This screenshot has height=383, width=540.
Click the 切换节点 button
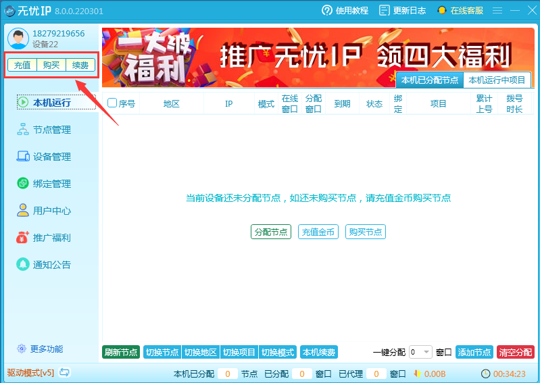tap(162, 352)
